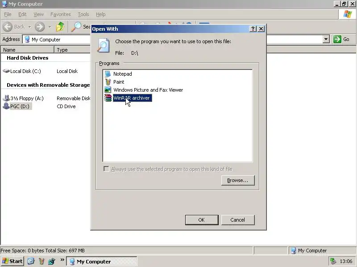Click the Forward arrow toolbar icon

40,27
